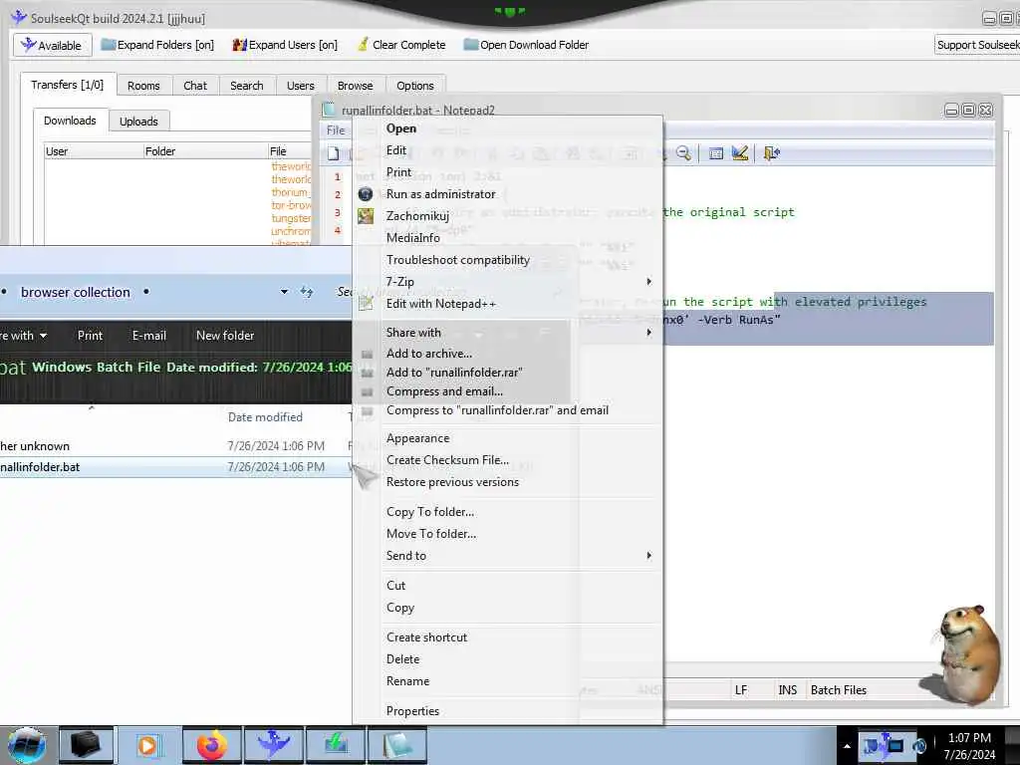Choose Move To folder...

pyautogui.click(x=431, y=534)
